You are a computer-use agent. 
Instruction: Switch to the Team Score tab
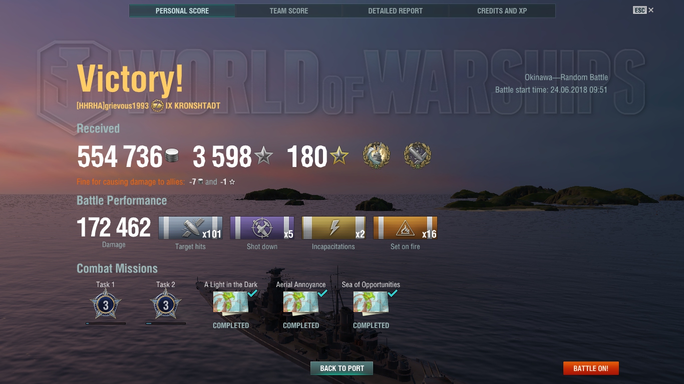pyautogui.click(x=289, y=10)
